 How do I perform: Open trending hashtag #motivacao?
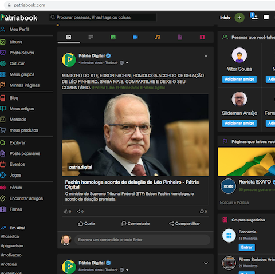click(11, 255)
